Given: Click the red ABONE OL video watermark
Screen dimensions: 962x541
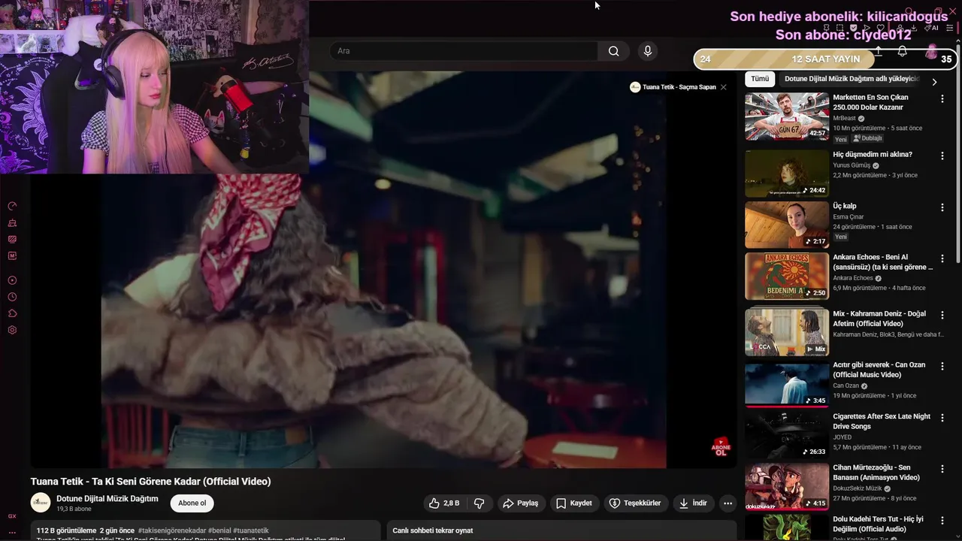Looking at the screenshot, I should coord(721,447).
